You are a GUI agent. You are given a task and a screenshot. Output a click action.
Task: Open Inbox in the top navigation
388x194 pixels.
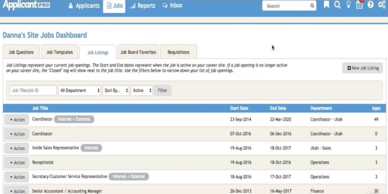(x=172, y=6)
